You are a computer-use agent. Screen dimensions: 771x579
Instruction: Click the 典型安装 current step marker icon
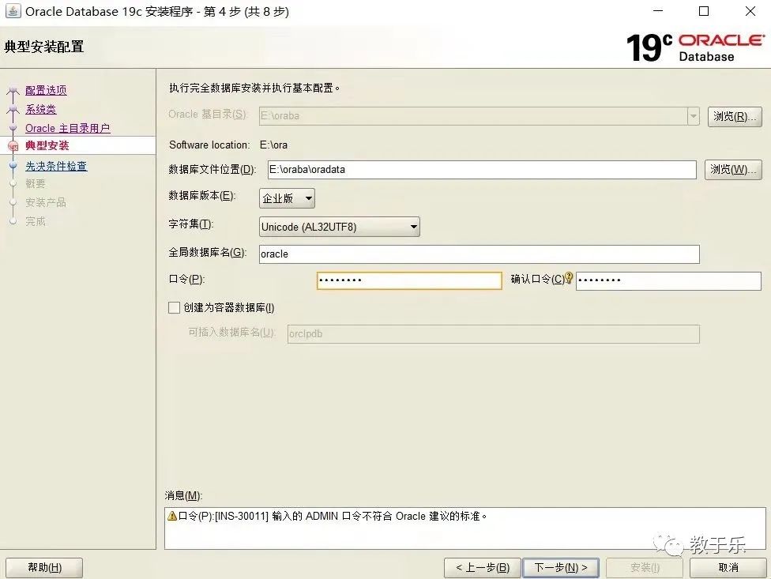(13, 146)
